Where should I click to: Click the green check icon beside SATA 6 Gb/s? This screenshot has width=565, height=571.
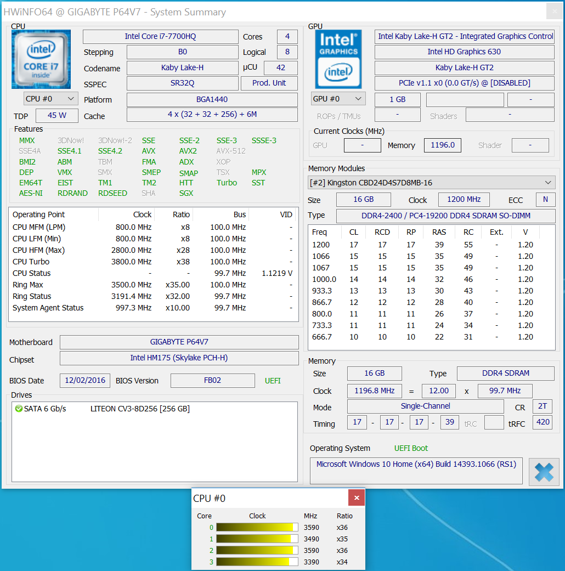click(x=19, y=409)
